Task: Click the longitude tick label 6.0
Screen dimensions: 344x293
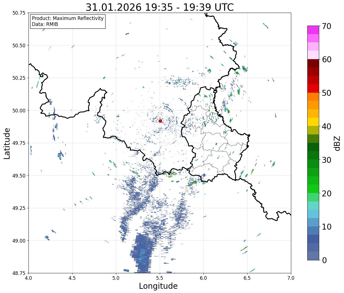Action: tap(203, 278)
